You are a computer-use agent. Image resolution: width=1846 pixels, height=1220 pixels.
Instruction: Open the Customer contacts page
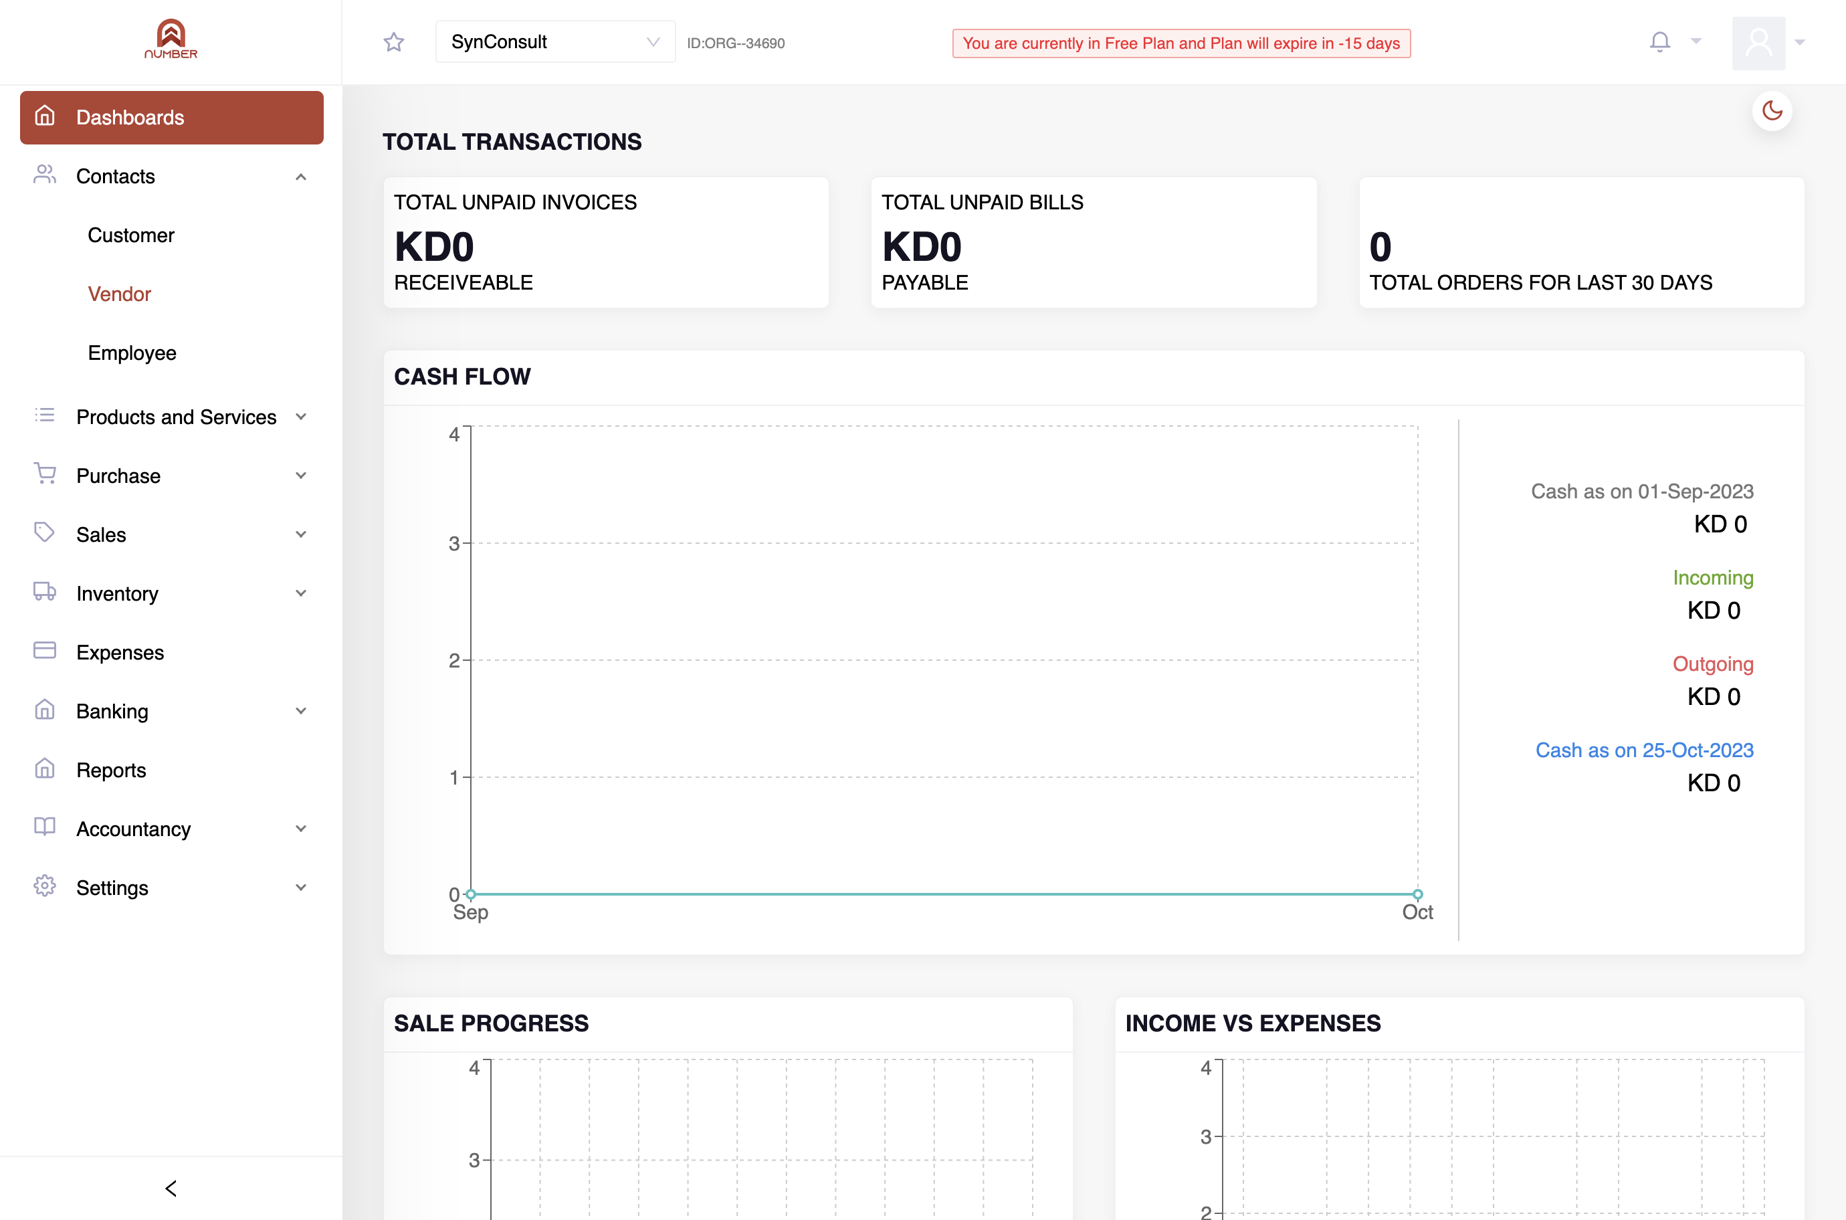coord(130,235)
